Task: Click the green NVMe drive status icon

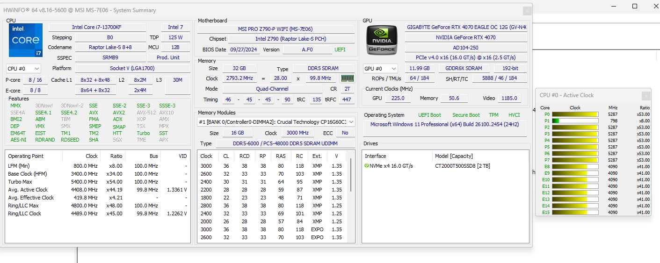Action: 367,166
